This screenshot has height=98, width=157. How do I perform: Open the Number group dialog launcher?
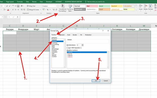point(57,13)
